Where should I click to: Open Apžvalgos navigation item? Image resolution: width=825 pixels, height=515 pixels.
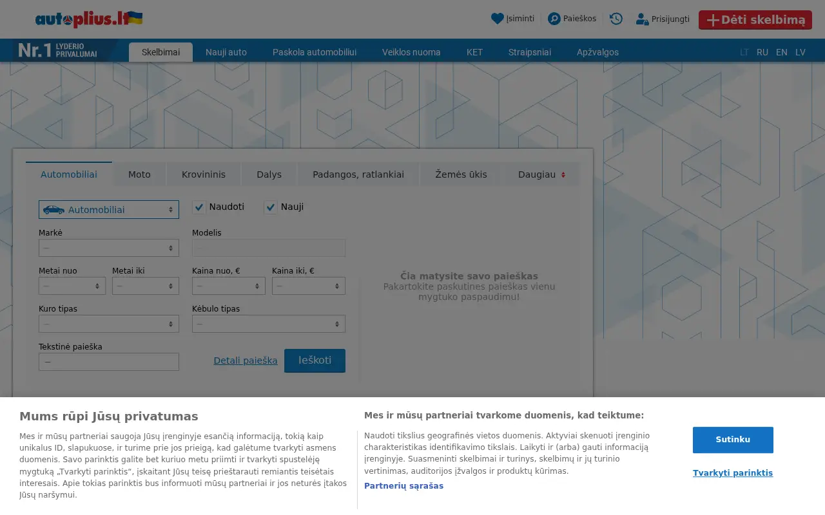597,52
